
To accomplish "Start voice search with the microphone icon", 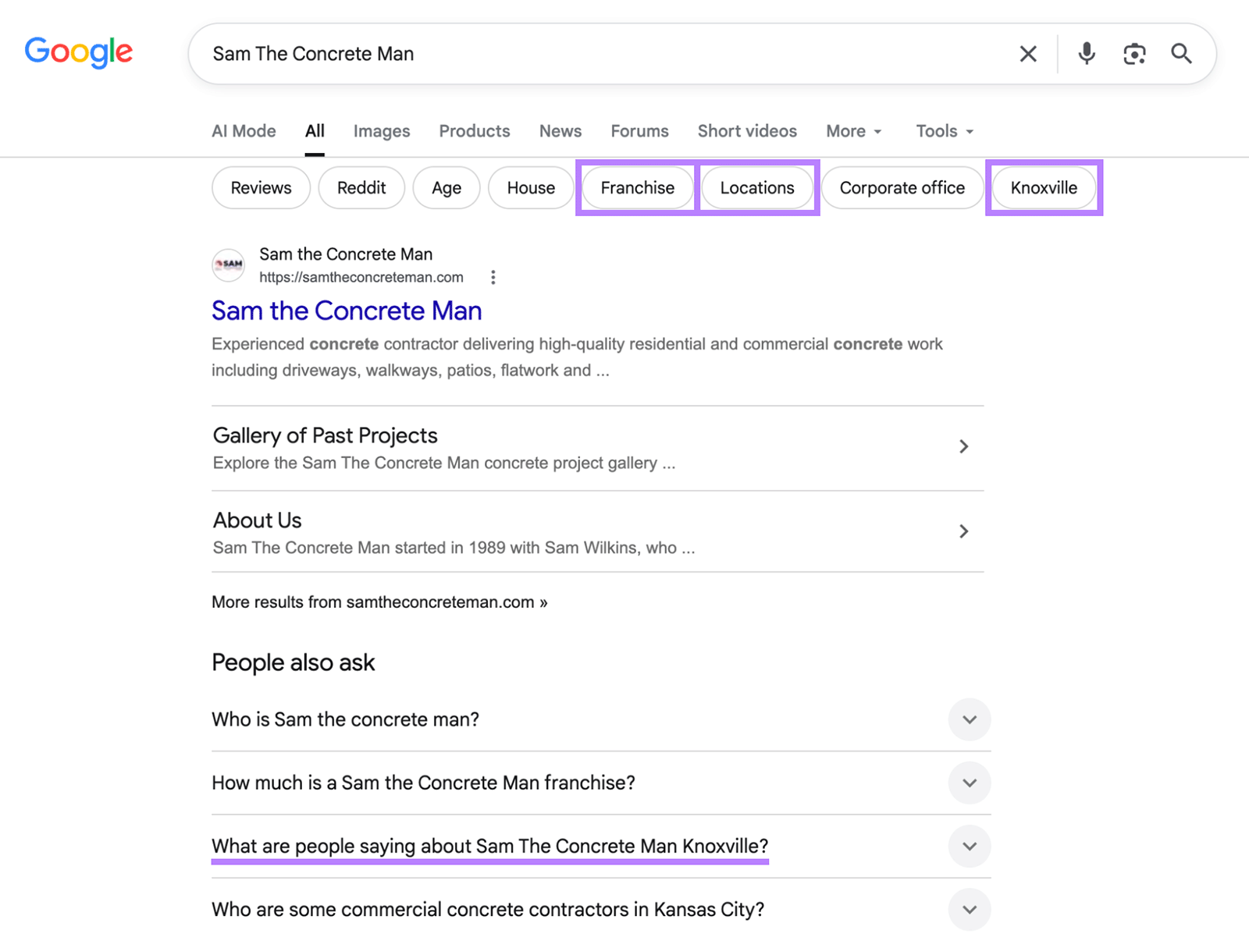I will point(1087,54).
